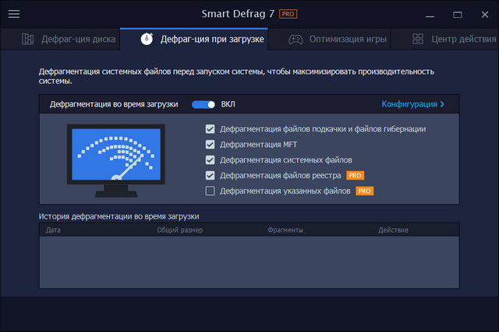The height and width of the screenshot is (332, 499).
Task: Click PRO badge beside specified files option
Action: click(365, 190)
